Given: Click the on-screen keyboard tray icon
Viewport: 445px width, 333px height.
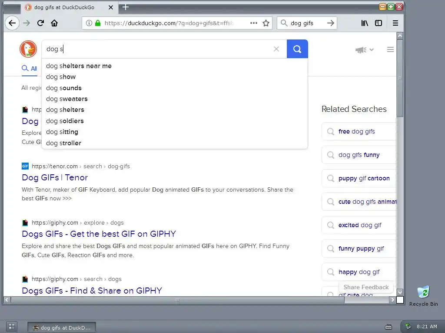Looking at the screenshot, I should [388, 327].
